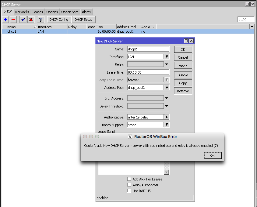Toggle Use RADIUS checkbox
This screenshot has width=257, height=207.
[x=129, y=191]
